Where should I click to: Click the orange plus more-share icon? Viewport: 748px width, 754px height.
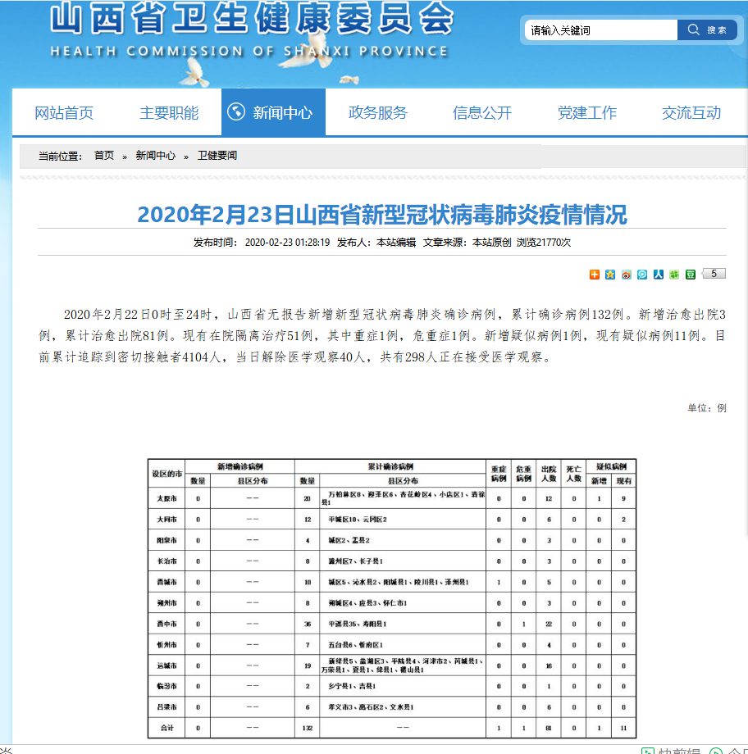[x=595, y=275]
